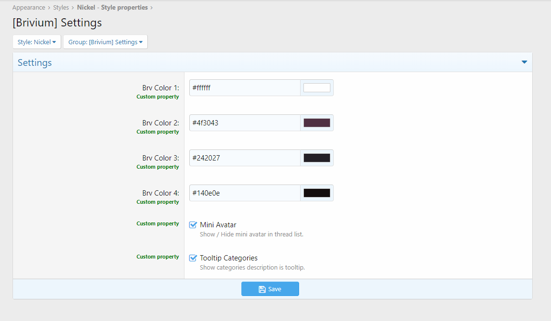This screenshot has height=321, width=551.
Task: Open Brv Color 3 dark swatch
Action: tap(316, 158)
